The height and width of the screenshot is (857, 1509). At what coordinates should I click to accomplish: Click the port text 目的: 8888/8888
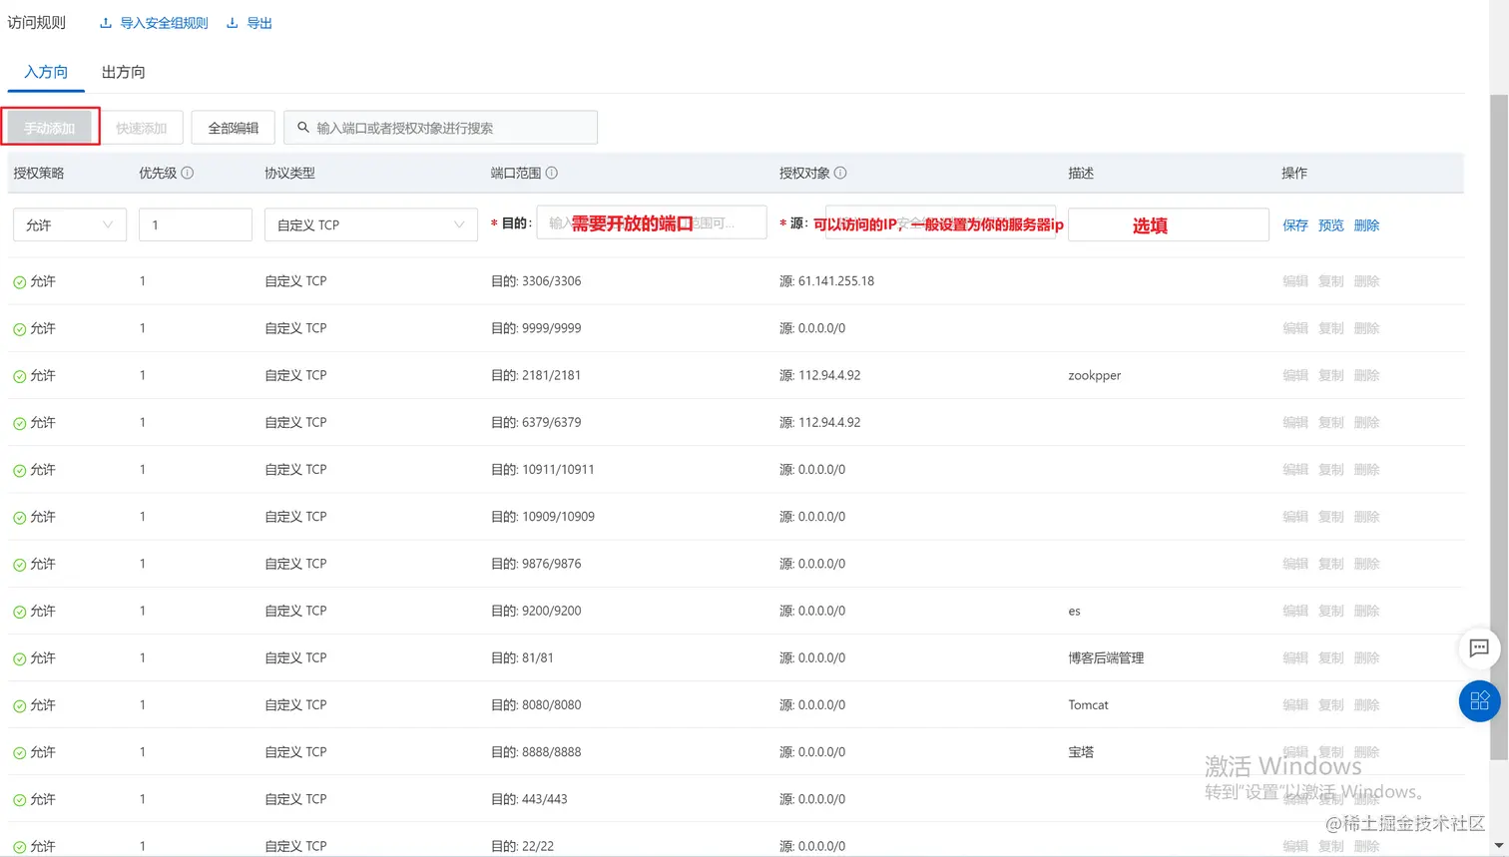536,752
